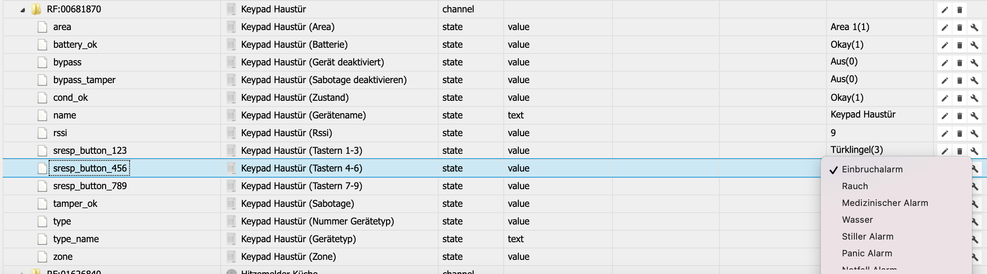Open wrench settings in the name row

coord(974,116)
